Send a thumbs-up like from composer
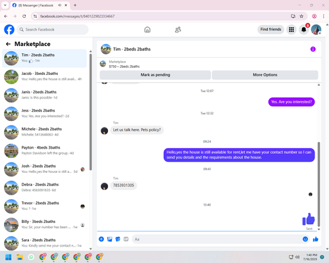This screenshot has height=263, width=329. point(316,239)
